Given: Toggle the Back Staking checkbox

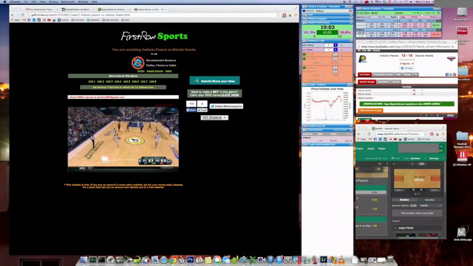Looking at the screenshot, I should [x=341, y=45].
